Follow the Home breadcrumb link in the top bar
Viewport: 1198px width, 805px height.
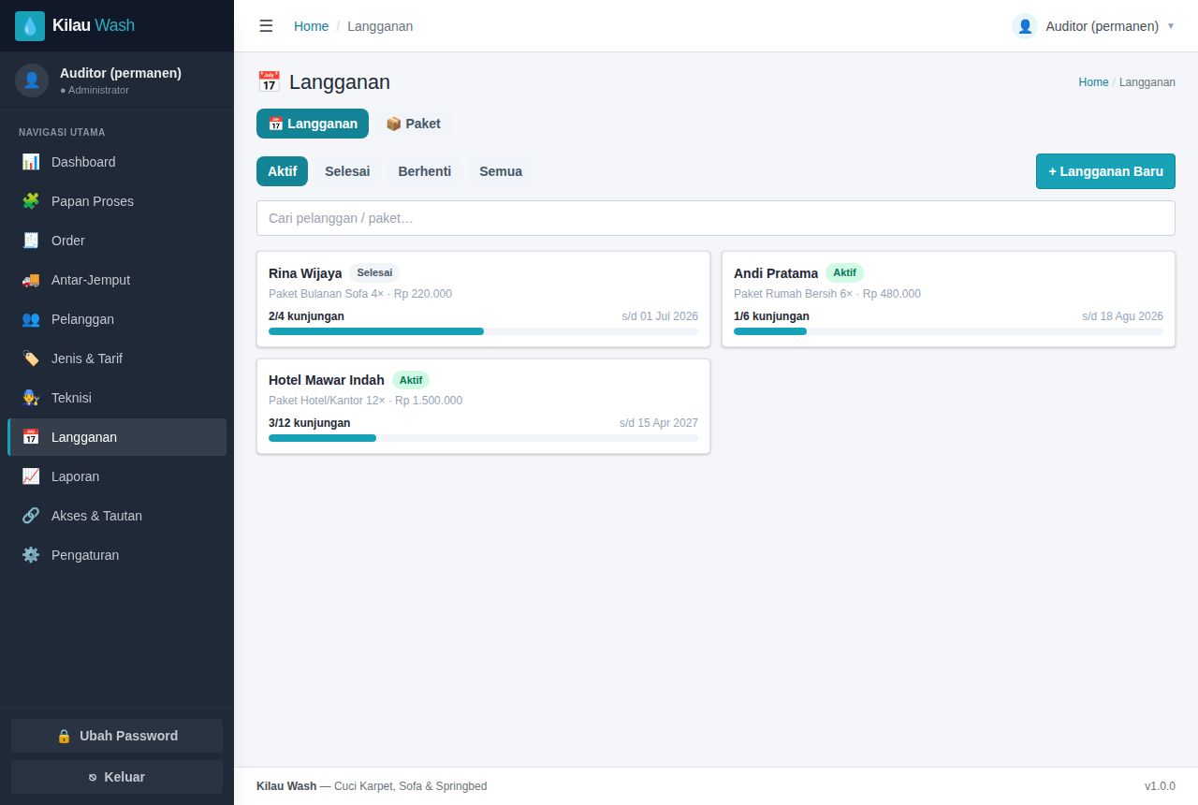(x=311, y=26)
